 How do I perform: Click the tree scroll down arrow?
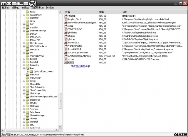(x=60, y=127)
